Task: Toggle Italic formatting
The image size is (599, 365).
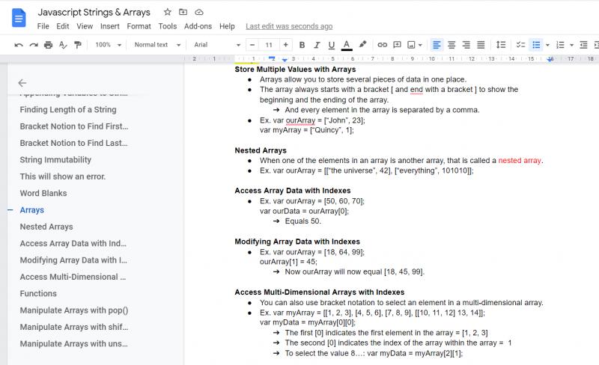Action: [x=317, y=45]
